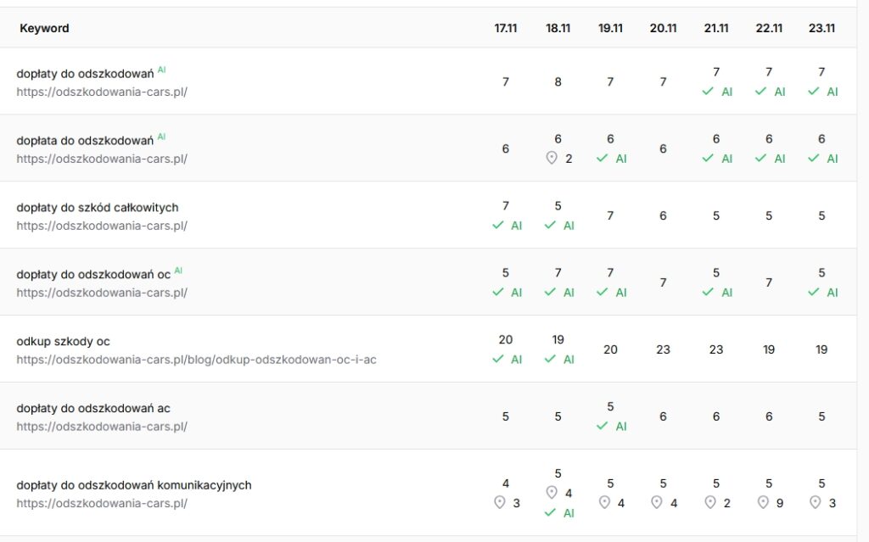Viewport: 869px width, 542px height.
Task: Click the 20.11 column header
Action: point(664,28)
